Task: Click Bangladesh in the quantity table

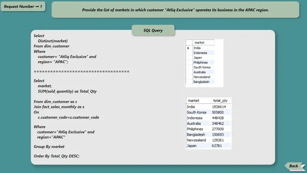Action: coord(196,135)
